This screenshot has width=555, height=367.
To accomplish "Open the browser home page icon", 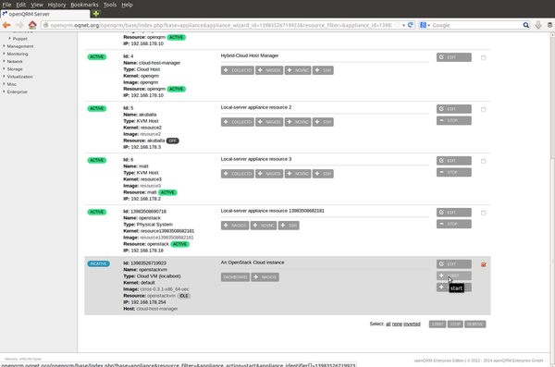I will click(x=32, y=25).
